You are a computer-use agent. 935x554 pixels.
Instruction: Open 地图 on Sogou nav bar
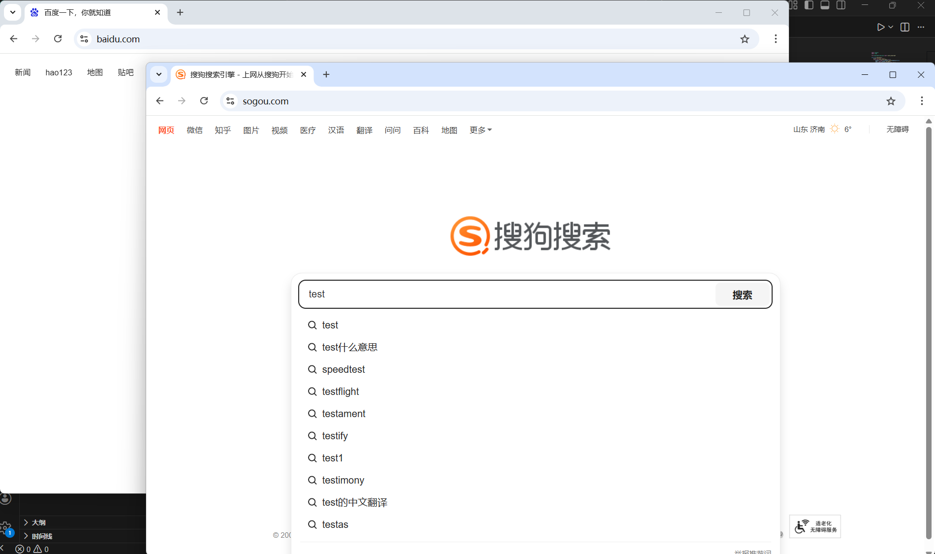click(449, 130)
